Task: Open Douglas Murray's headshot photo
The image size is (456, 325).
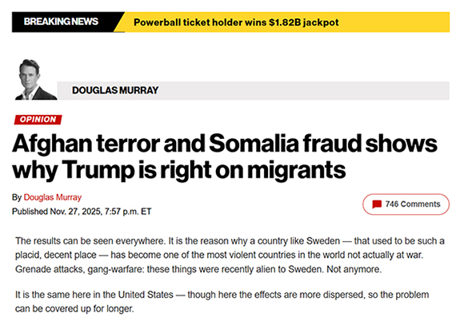Action: click(x=36, y=80)
